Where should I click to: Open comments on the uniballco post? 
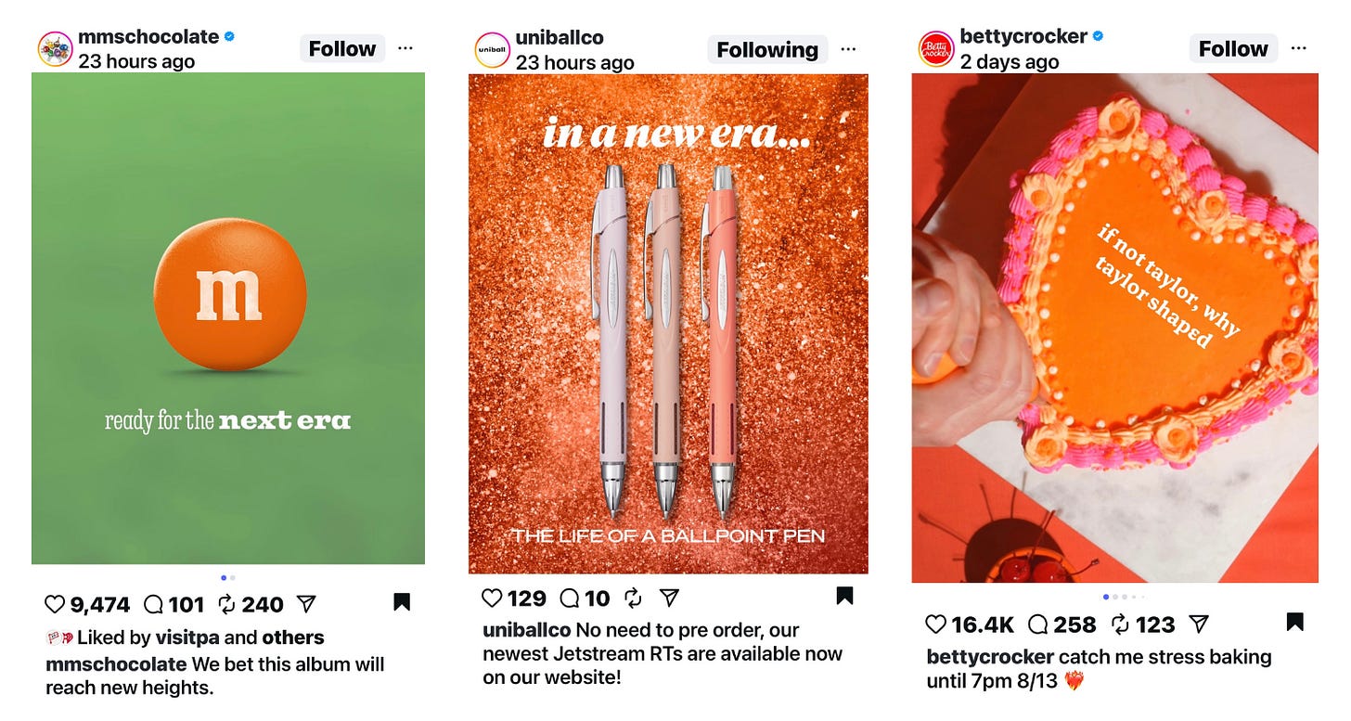tap(571, 598)
